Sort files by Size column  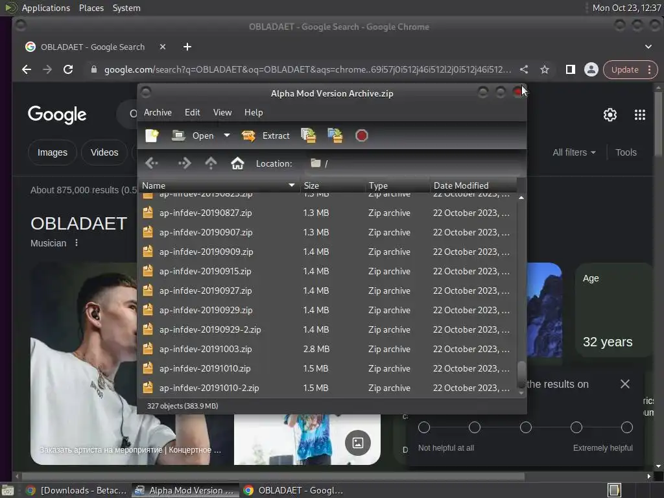333,185
